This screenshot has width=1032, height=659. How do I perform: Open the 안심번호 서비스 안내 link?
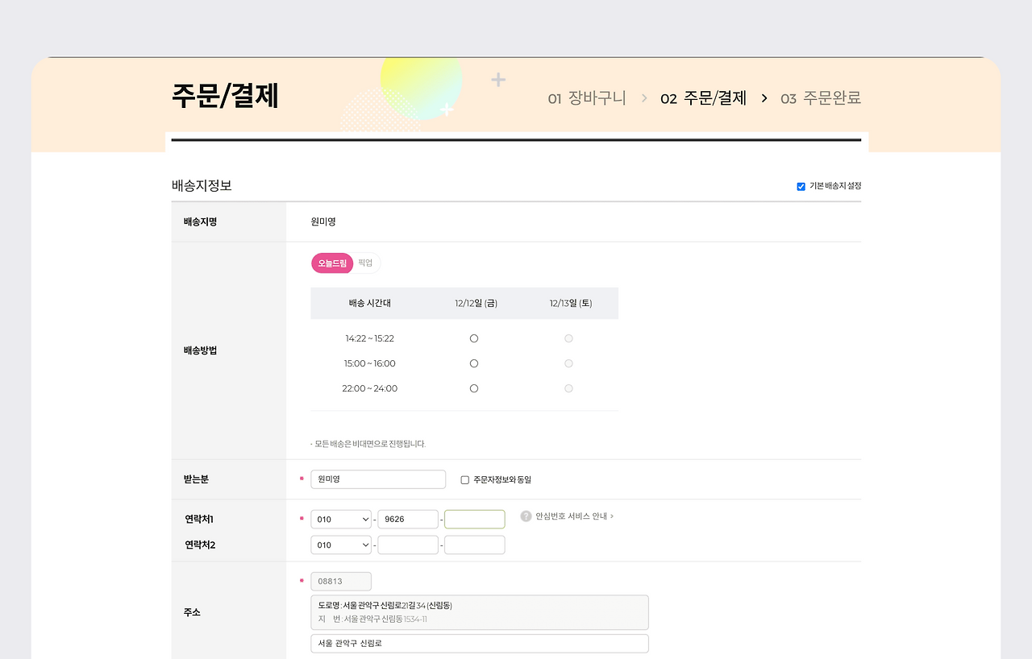coord(575,516)
